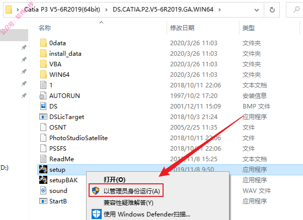Select the StartB file name
Viewport: 303px width, 220px height.
[58, 201]
